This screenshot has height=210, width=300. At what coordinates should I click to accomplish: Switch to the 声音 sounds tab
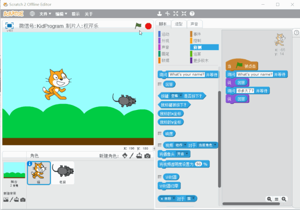pos(194,24)
